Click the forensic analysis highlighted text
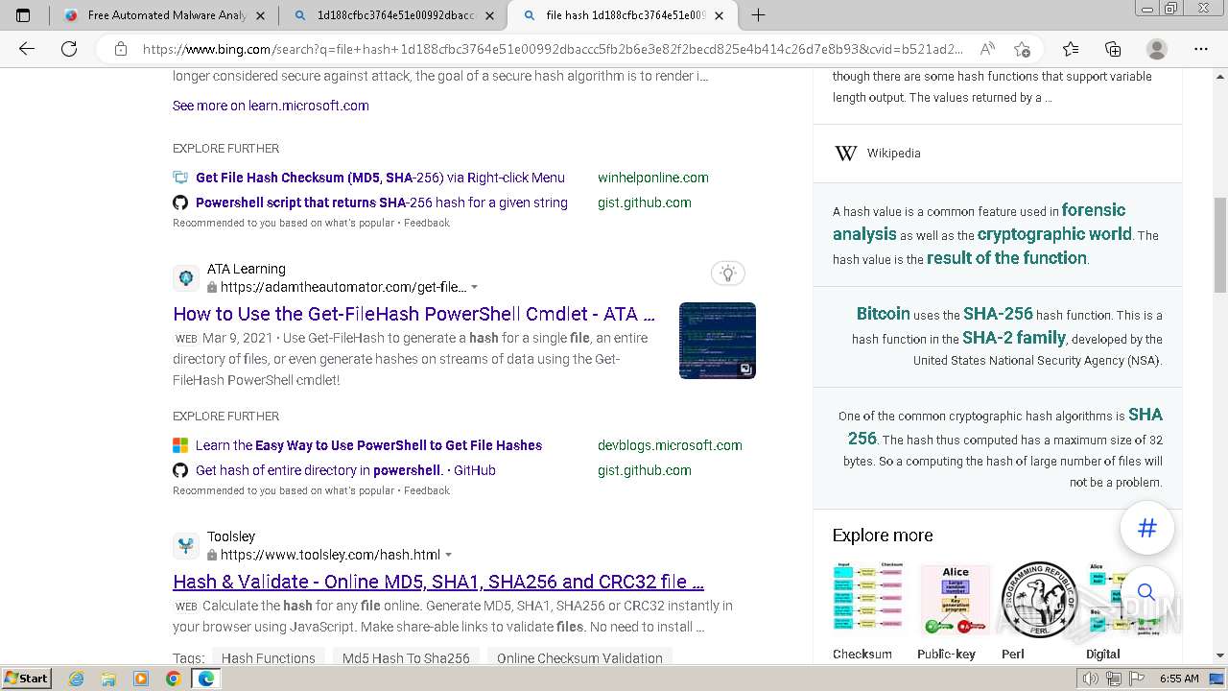The width and height of the screenshot is (1228, 691). (x=980, y=222)
